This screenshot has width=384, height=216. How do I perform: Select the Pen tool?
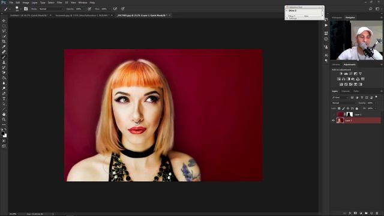(4, 94)
